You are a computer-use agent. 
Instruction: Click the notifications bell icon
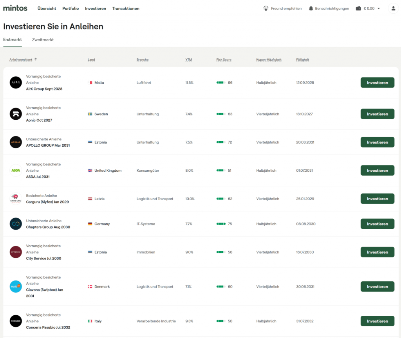(311, 9)
